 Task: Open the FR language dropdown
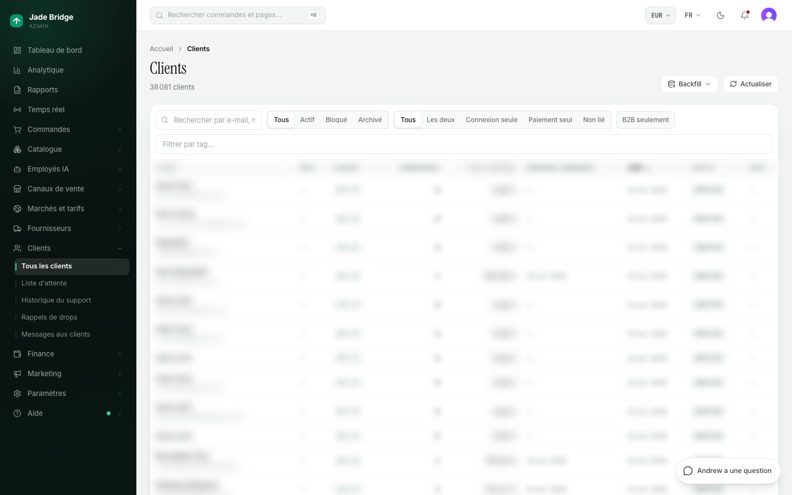coord(692,15)
